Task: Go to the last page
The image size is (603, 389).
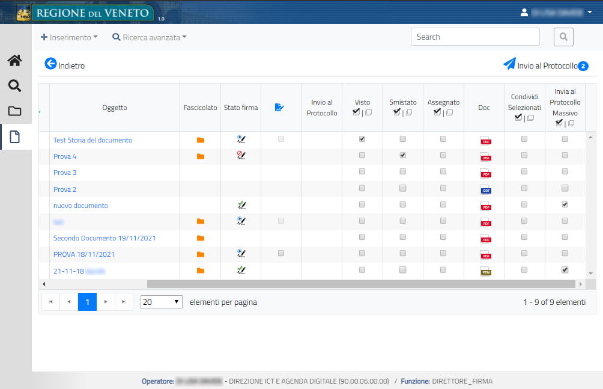Action: pyautogui.click(x=124, y=302)
